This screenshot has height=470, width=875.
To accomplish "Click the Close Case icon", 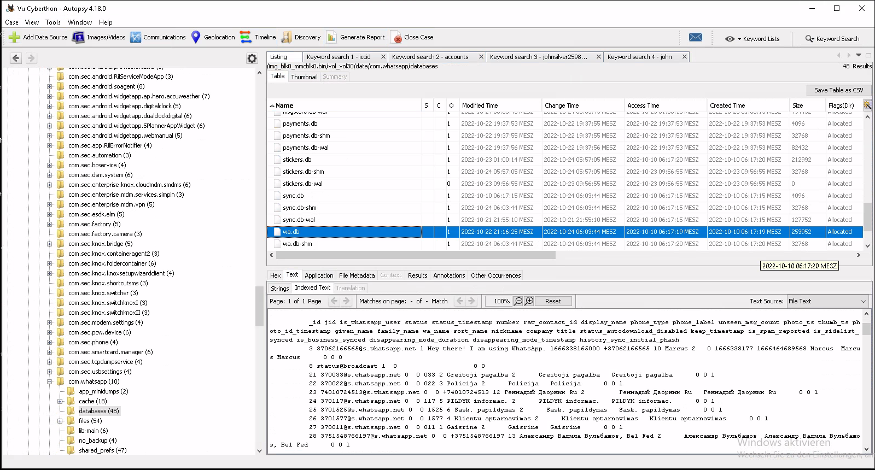I will (x=396, y=37).
